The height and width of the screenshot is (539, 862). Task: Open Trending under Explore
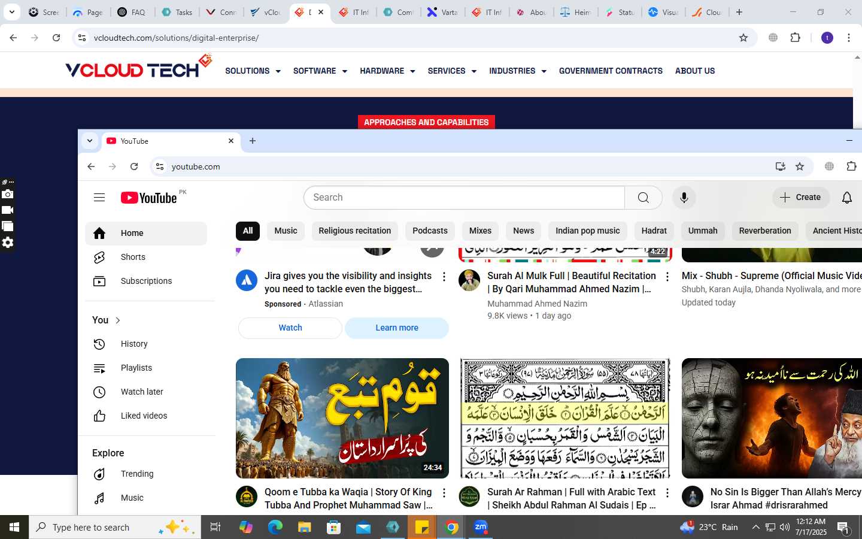coord(146,474)
